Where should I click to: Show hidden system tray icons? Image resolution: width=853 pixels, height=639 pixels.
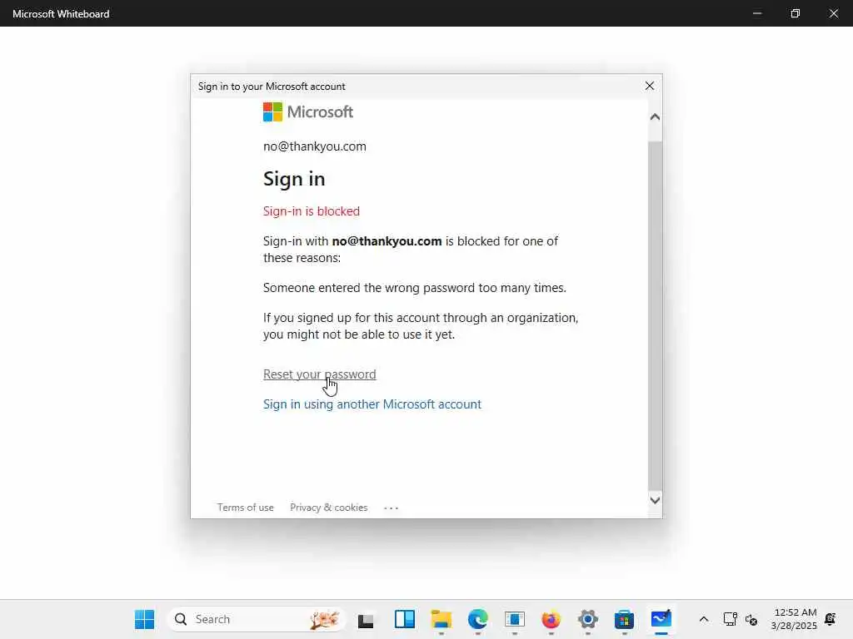pos(703,619)
